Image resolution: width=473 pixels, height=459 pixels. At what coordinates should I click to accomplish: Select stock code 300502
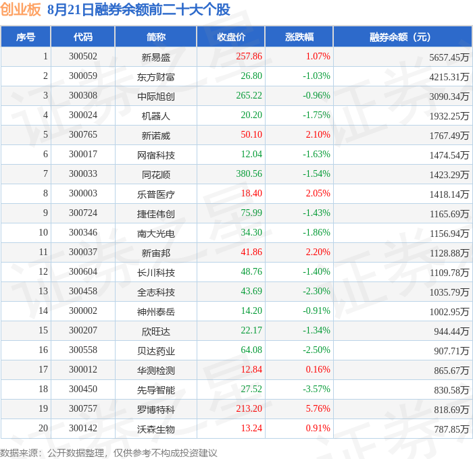pos(83,56)
